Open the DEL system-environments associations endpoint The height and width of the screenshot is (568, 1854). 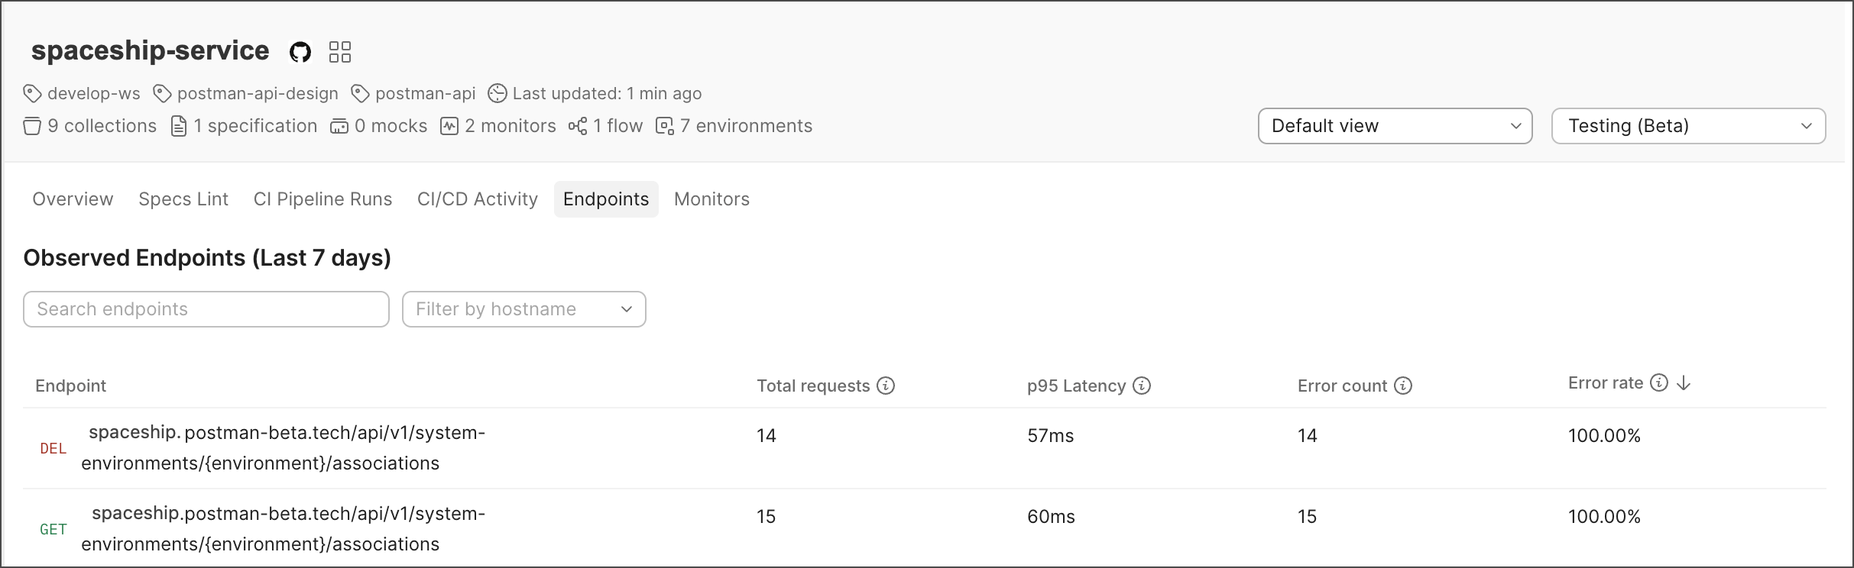point(284,448)
